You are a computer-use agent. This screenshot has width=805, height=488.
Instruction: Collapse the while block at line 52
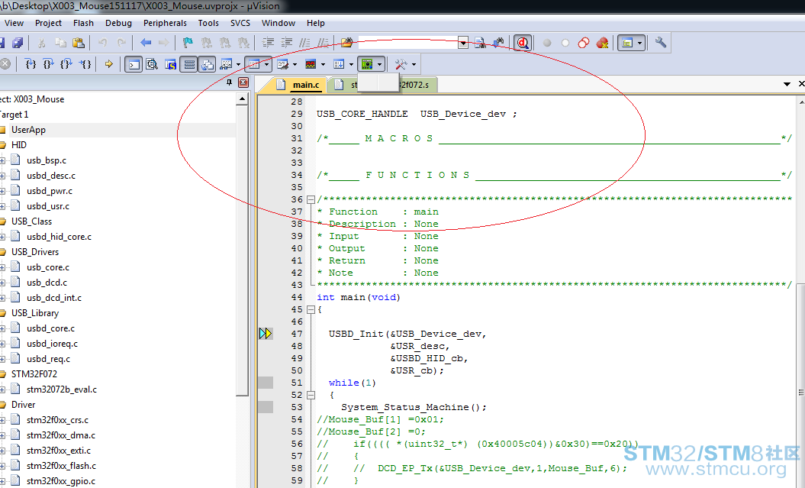(311, 395)
